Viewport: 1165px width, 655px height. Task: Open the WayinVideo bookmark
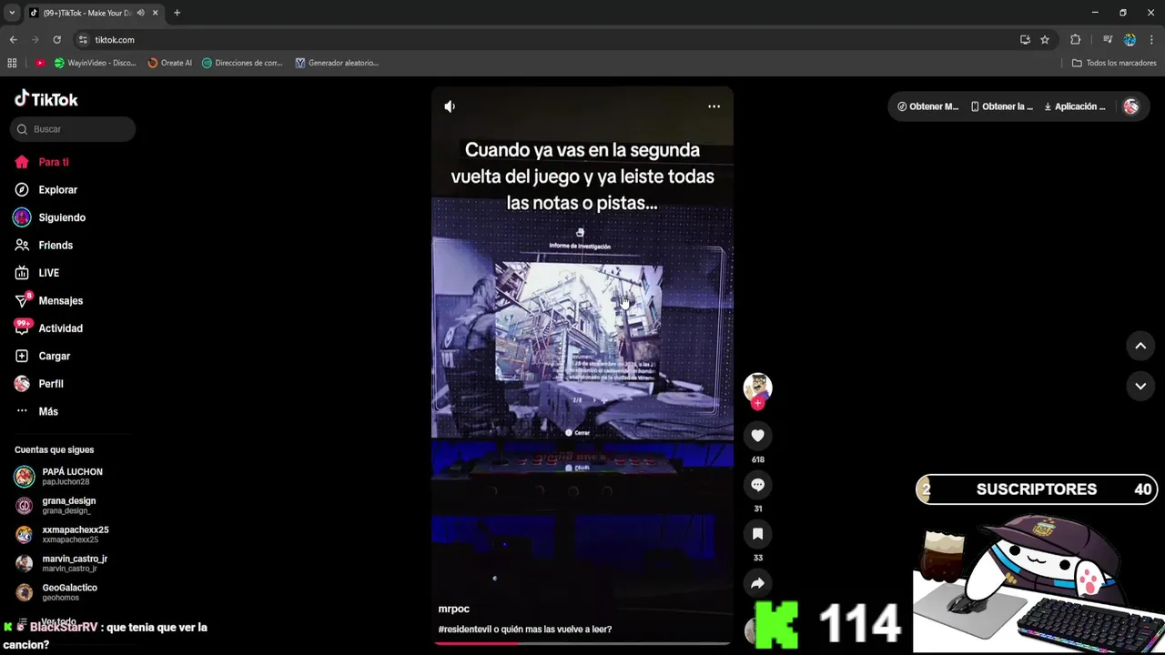click(x=95, y=63)
